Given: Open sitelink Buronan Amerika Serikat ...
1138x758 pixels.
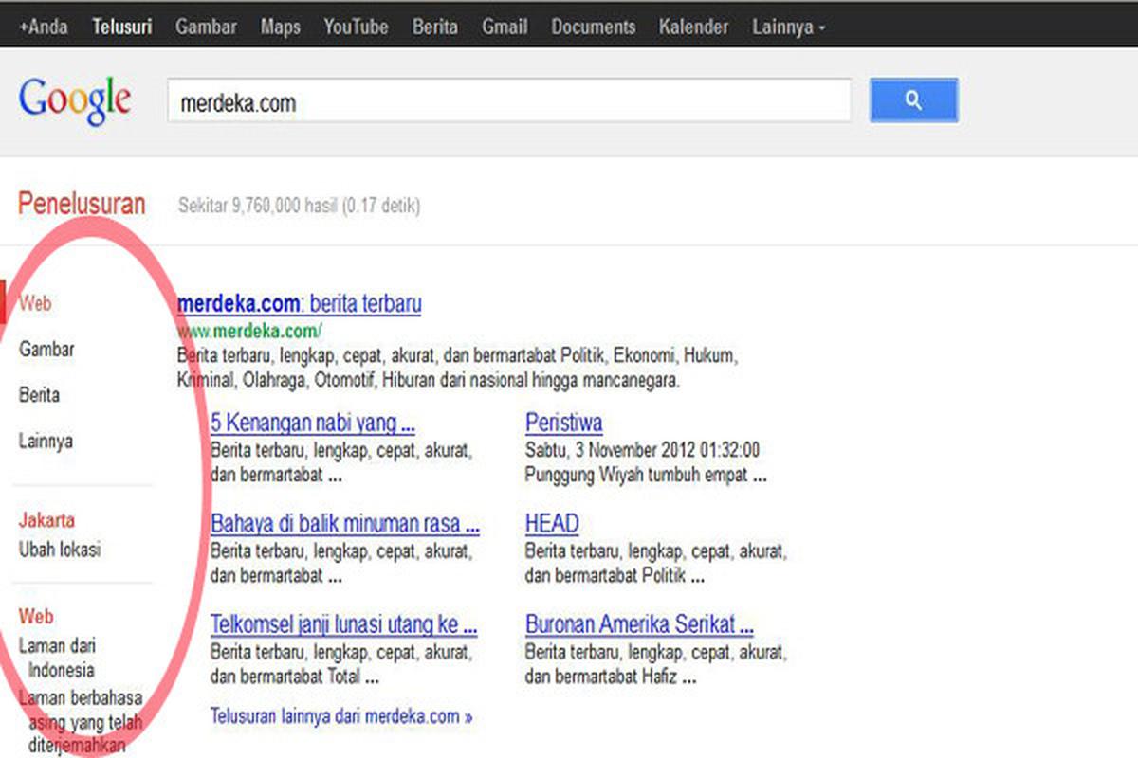Looking at the screenshot, I should coord(640,625).
